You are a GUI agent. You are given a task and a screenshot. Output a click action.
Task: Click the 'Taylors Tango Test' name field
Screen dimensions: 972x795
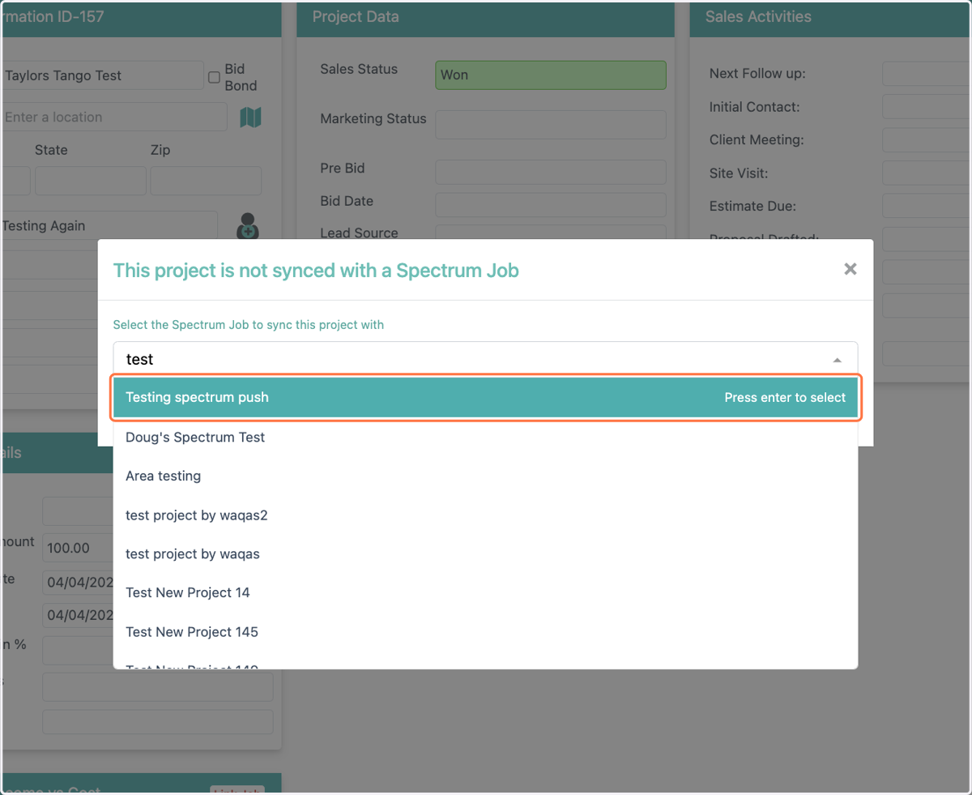(x=102, y=75)
